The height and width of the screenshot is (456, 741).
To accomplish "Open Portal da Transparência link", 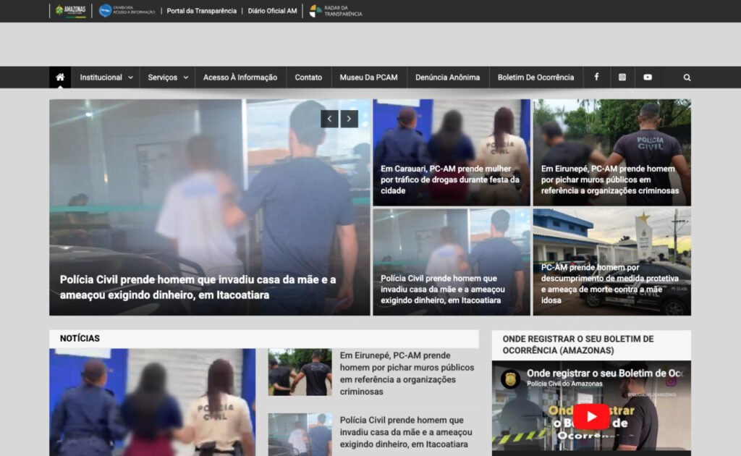I will coord(200,10).
